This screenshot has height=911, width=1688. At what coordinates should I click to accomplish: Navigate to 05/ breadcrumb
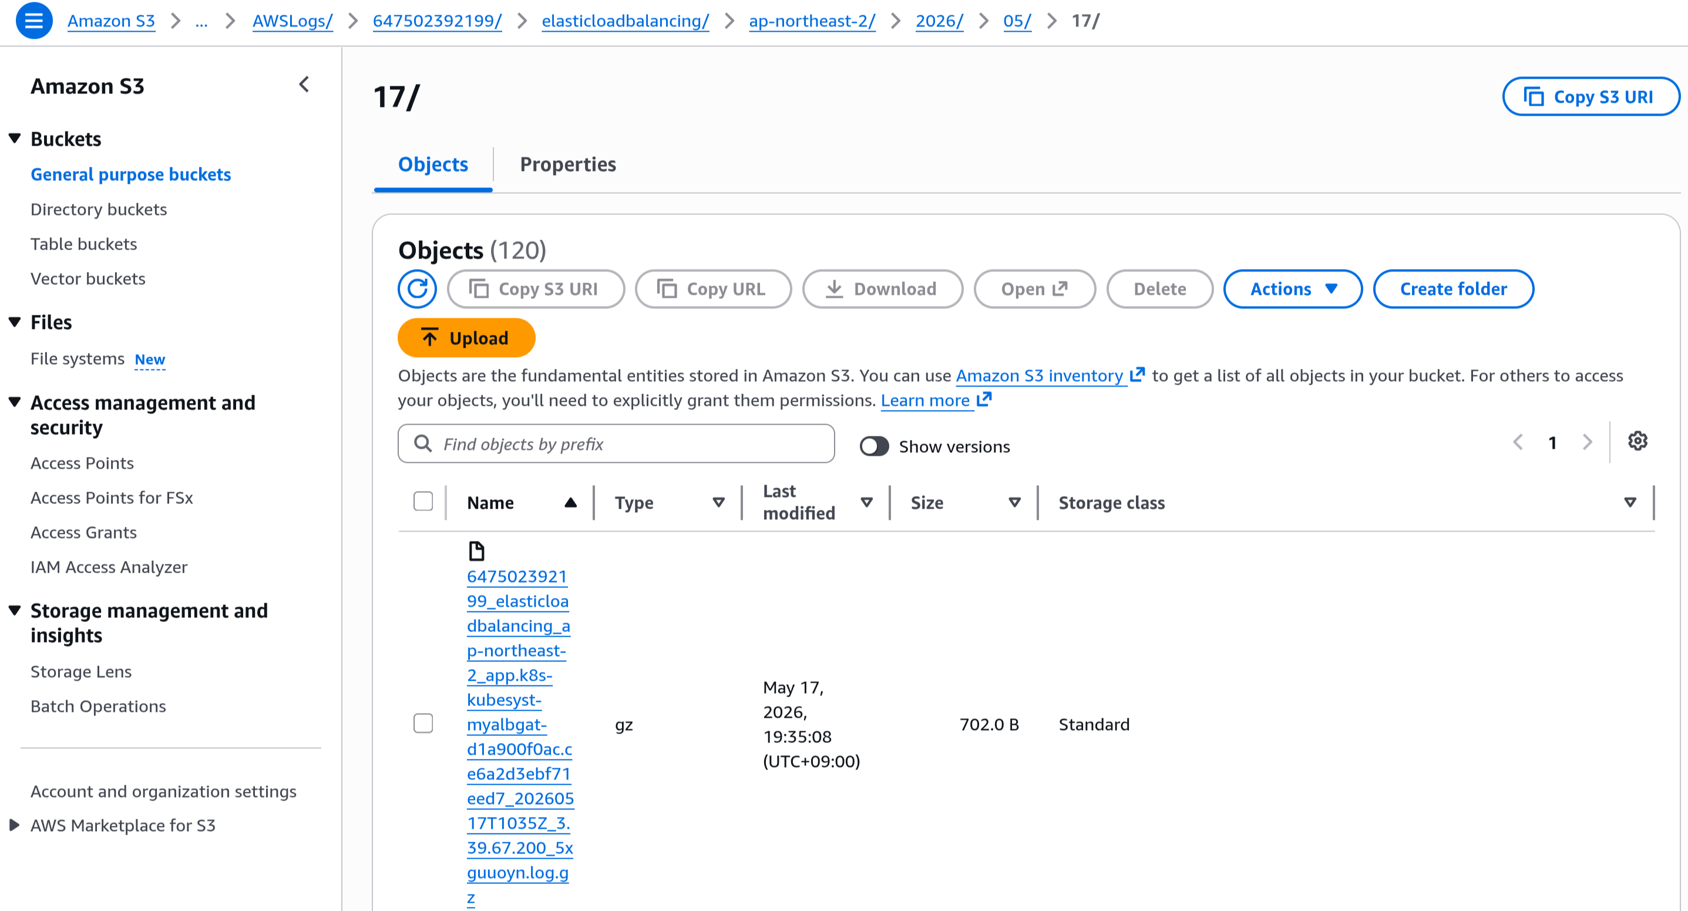(x=1017, y=21)
